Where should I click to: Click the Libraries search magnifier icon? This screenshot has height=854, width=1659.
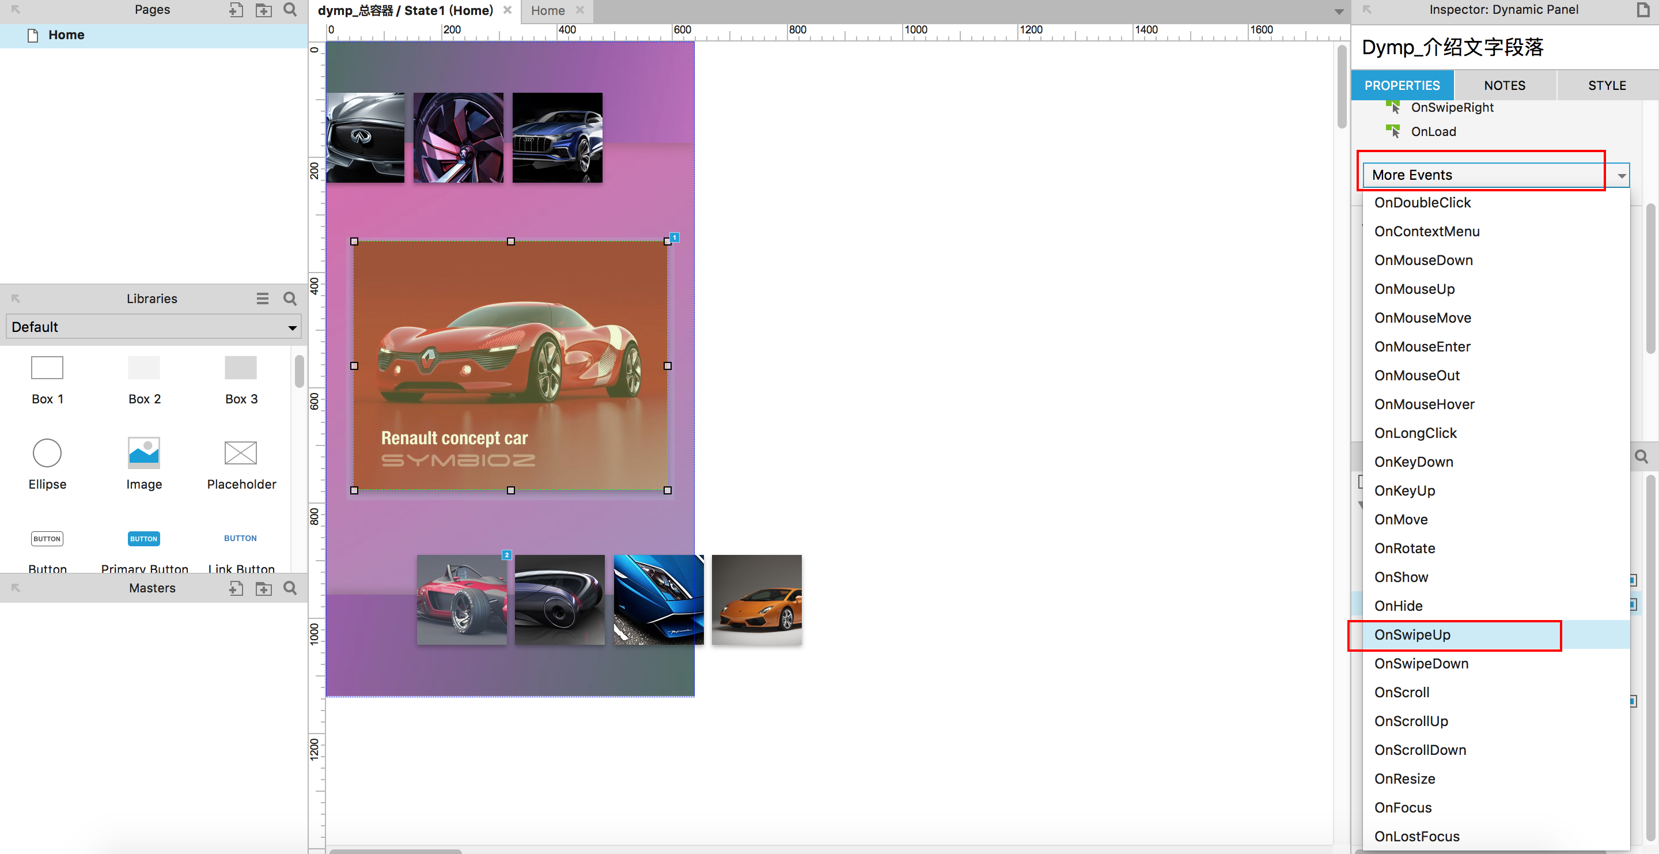click(290, 298)
